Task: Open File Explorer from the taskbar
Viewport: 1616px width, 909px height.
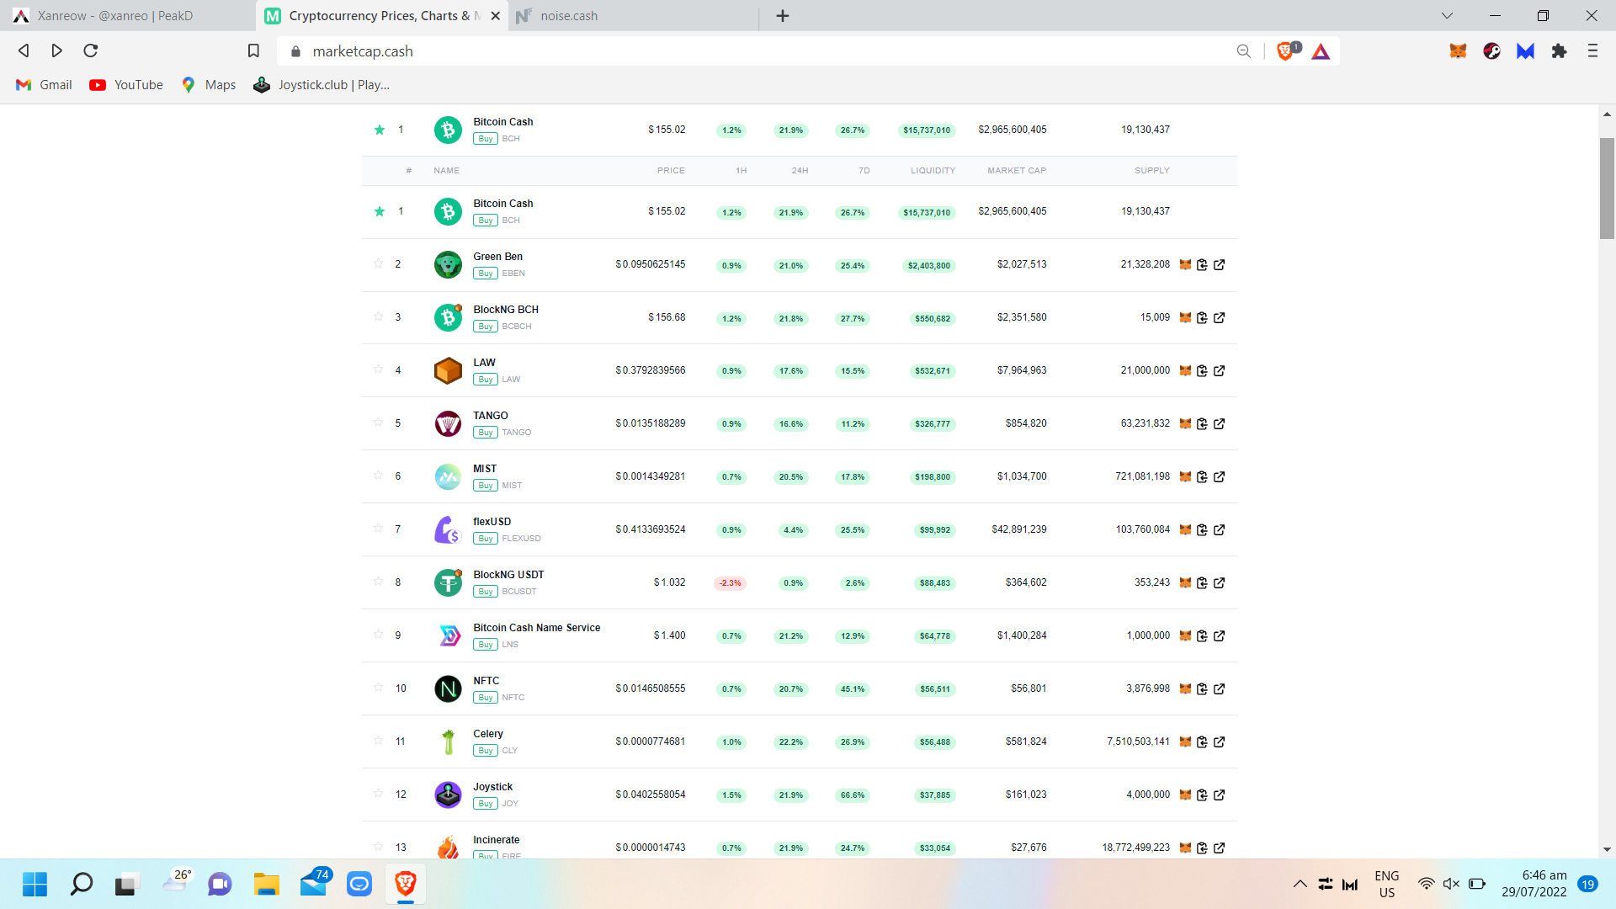Action: [267, 884]
